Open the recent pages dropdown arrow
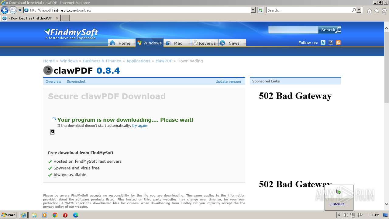The height and width of the screenshot is (219, 389). coord(20,10)
